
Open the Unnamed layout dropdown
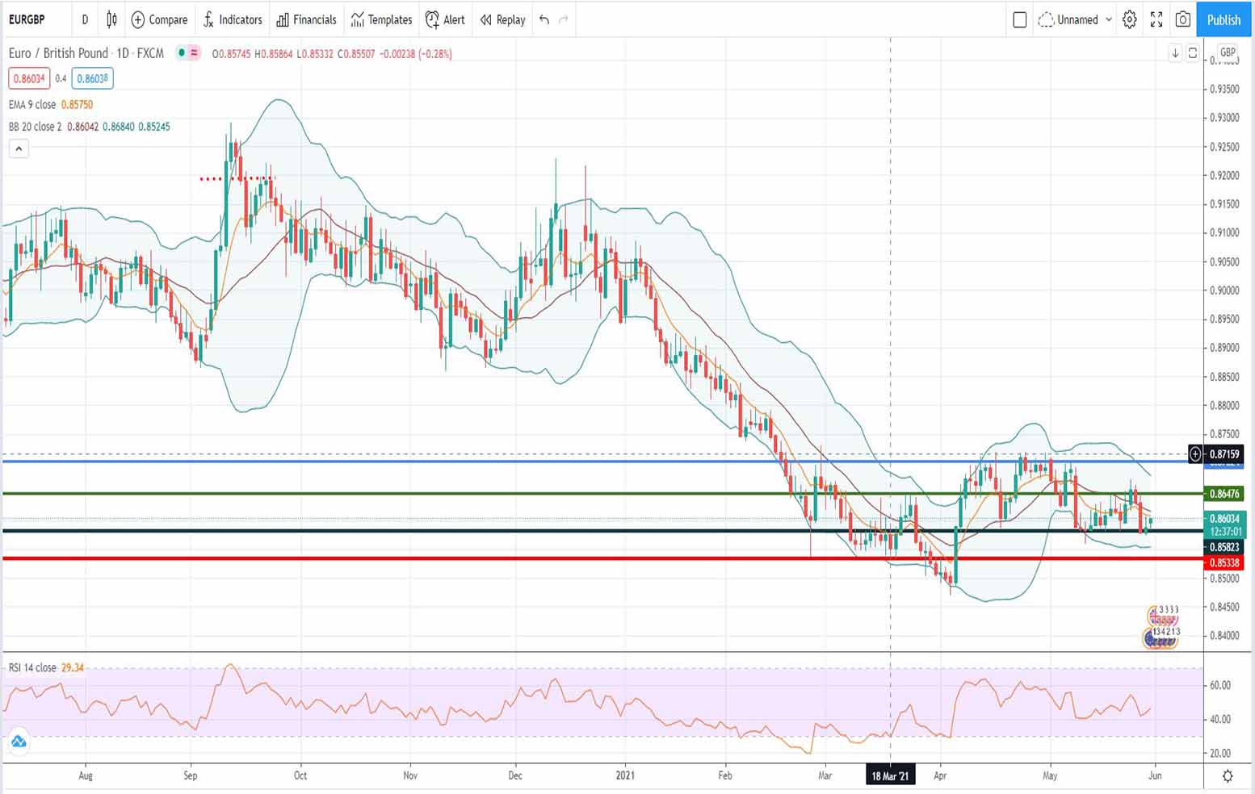pos(1074,20)
